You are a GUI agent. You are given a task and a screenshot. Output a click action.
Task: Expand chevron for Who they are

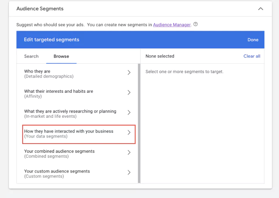pos(129,73)
